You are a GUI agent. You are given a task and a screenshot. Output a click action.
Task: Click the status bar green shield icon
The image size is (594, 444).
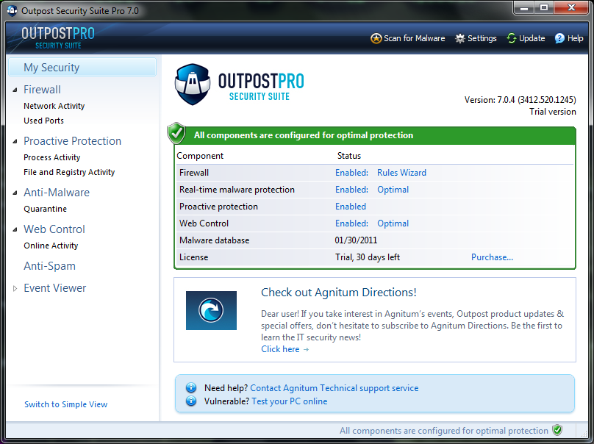[557, 430]
